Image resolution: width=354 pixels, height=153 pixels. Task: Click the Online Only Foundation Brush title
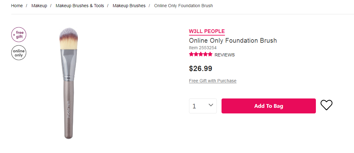233,41
